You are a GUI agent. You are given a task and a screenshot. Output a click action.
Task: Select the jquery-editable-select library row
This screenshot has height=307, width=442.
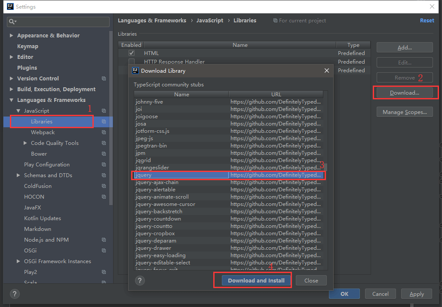(x=229, y=262)
